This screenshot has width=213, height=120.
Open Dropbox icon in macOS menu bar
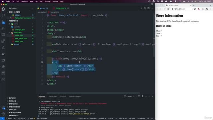point(162,1)
